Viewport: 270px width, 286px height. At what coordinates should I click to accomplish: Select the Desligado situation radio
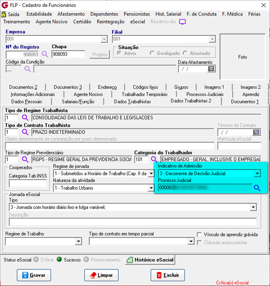pyautogui.click(x=152, y=53)
